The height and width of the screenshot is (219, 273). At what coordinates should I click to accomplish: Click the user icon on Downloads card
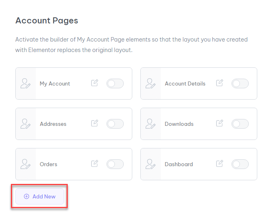pos(150,124)
